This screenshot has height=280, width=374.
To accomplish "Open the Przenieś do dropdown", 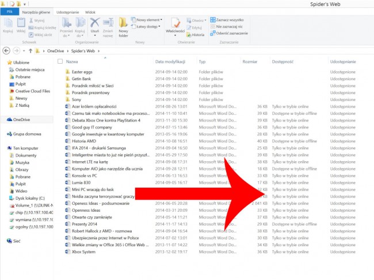I will (x=66, y=33).
